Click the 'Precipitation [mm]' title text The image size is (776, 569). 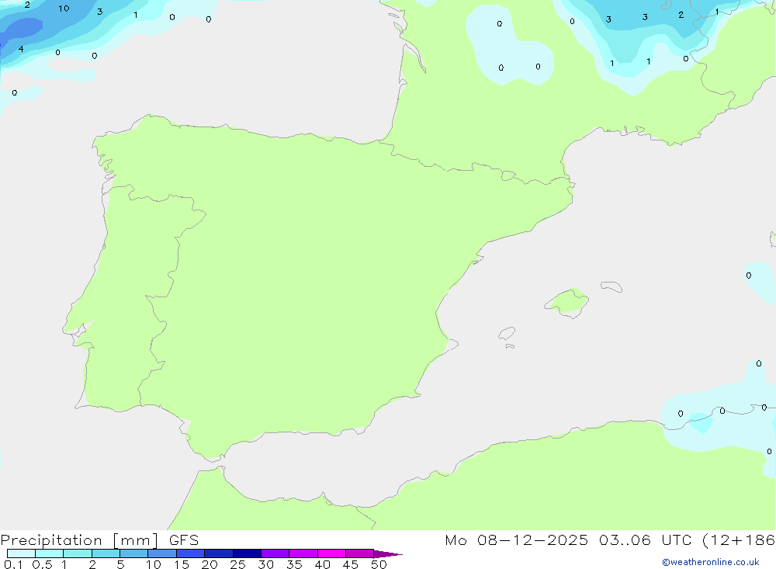coord(79,540)
